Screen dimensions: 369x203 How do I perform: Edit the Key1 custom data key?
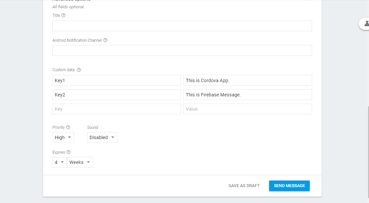click(x=116, y=80)
